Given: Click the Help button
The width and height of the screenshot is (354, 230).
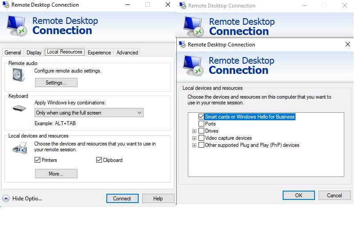Looking at the screenshot, I should click(158, 199).
